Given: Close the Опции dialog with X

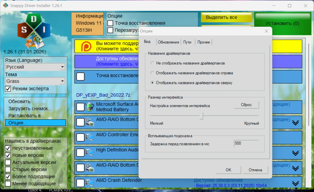Looking at the screenshot, I should (267, 31).
